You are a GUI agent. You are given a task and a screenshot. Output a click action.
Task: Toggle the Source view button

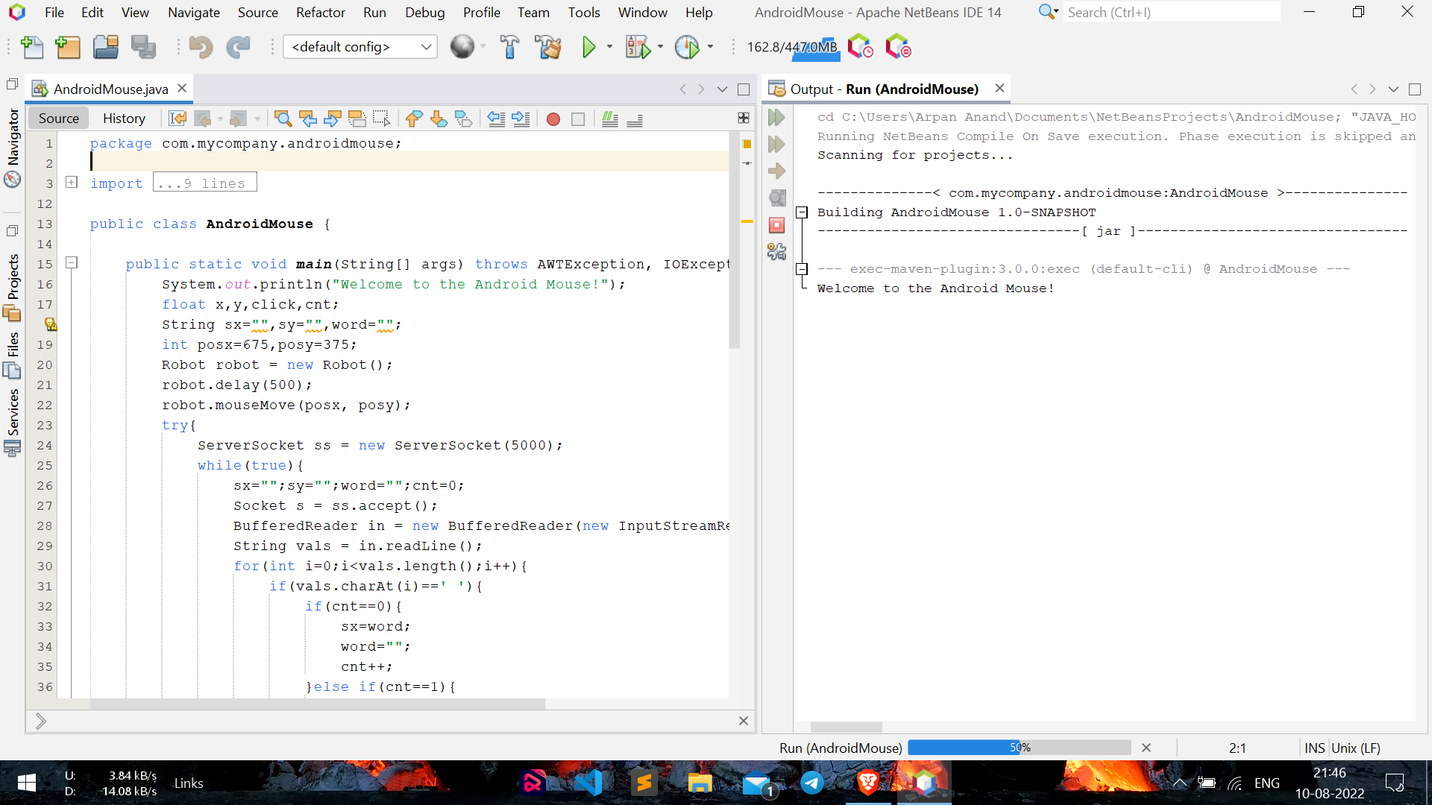click(x=58, y=119)
